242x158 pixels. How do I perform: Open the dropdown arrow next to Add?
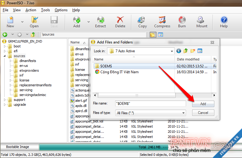click(x=88, y=22)
